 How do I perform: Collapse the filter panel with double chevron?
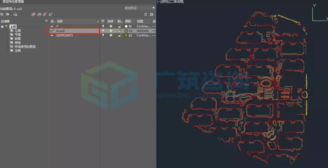tap(46, 21)
